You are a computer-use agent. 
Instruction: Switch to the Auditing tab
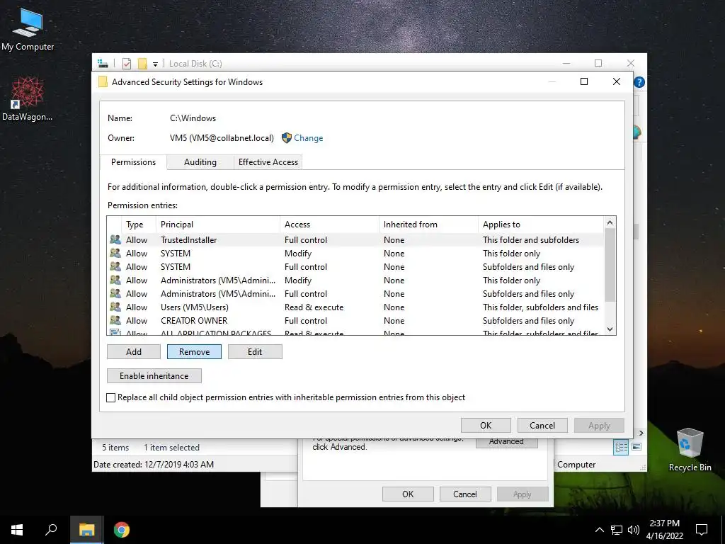pyautogui.click(x=200, y=162)
